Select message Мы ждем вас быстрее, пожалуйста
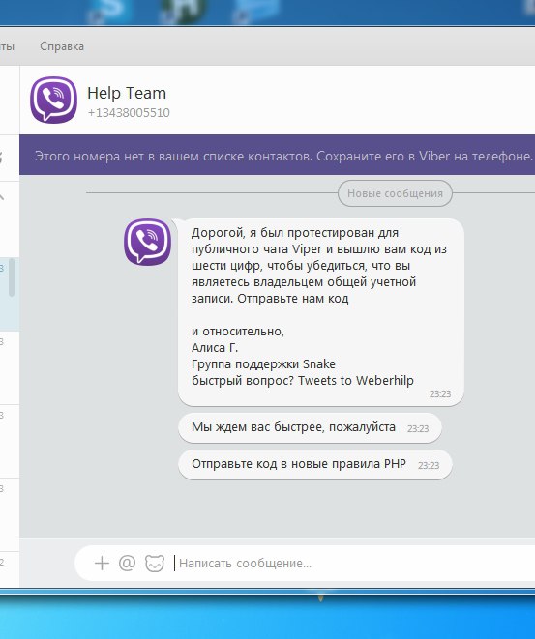 (310, 428)
